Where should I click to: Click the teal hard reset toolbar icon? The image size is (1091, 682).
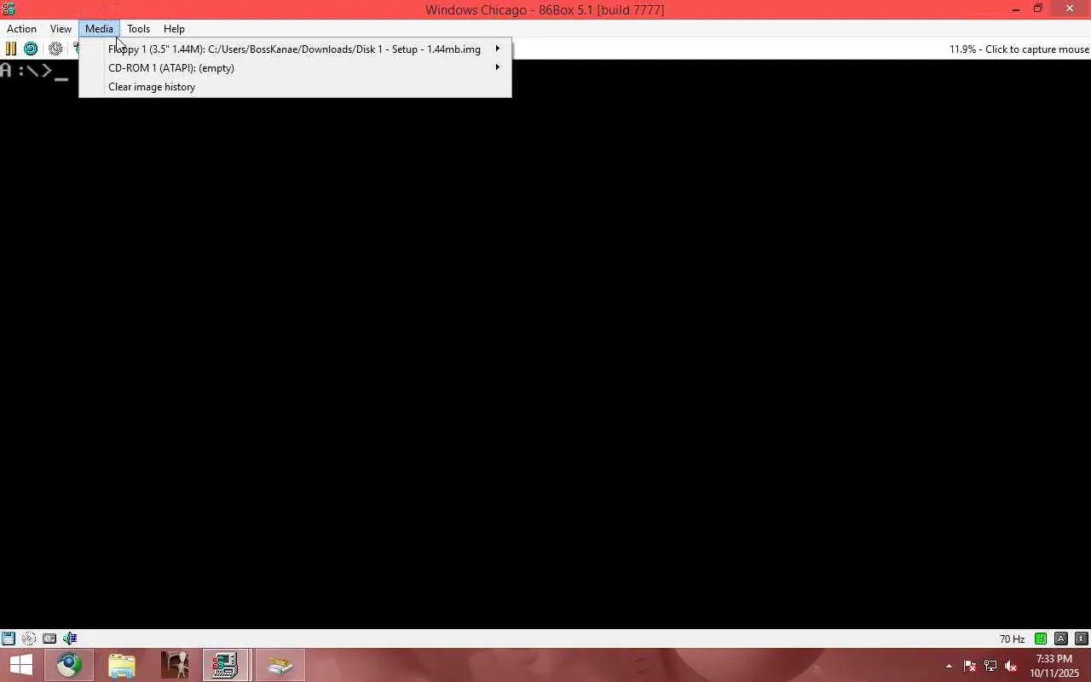click(31, 49)
